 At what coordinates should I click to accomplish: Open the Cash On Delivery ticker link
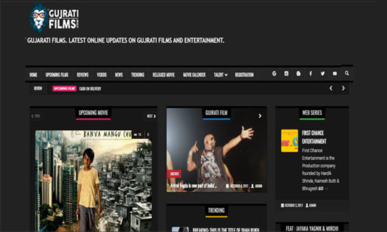click(90, 89)
